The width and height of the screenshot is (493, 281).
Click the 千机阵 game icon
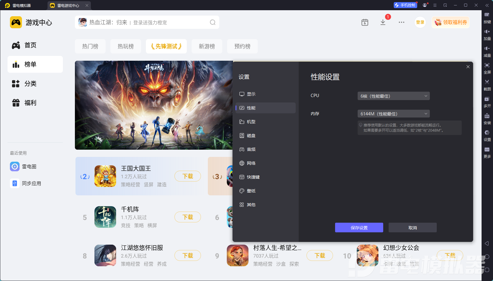click(x=105, y=217)
